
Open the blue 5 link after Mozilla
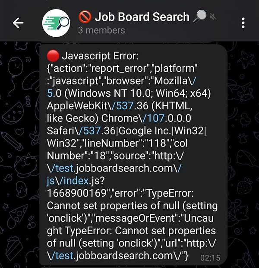click(x=50, y=93)
